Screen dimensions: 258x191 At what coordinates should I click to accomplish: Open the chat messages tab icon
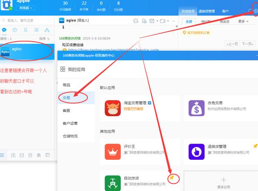pos(4,30)
